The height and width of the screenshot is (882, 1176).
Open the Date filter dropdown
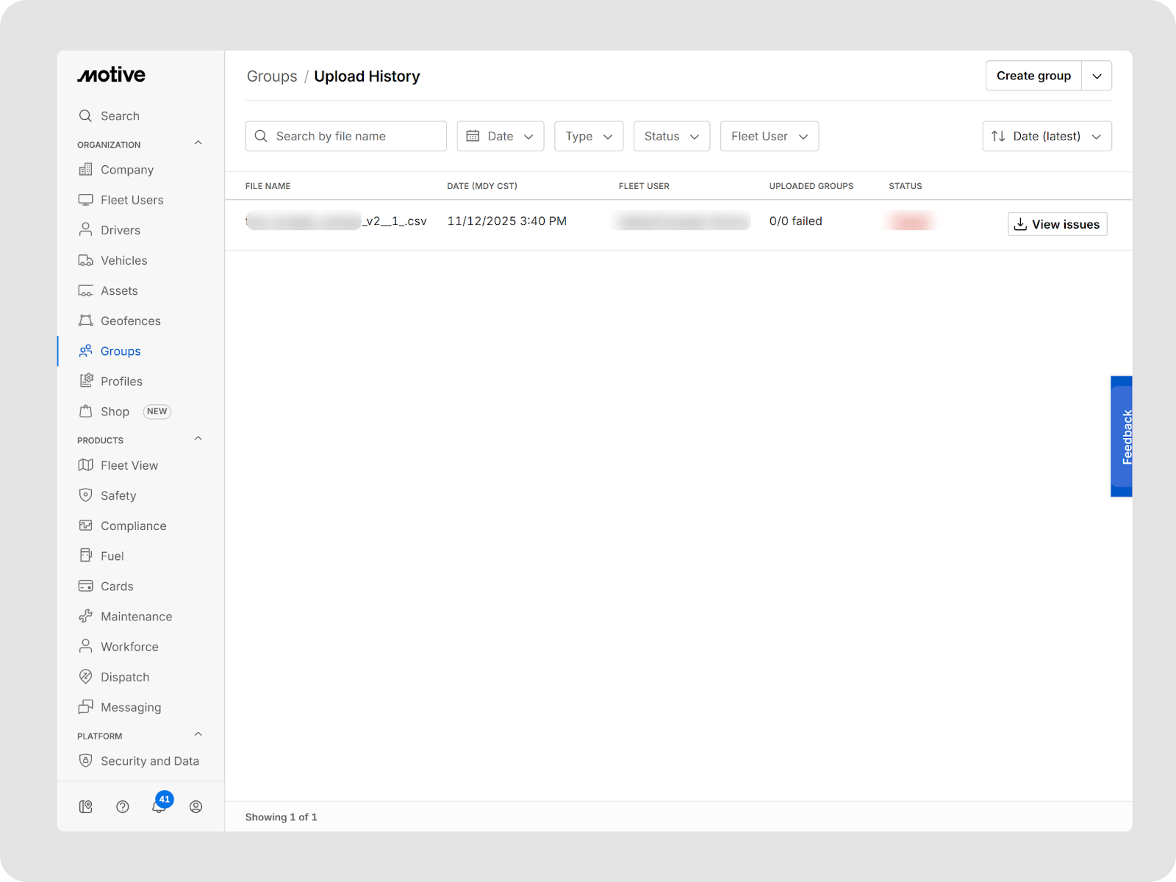click(500, 137)
